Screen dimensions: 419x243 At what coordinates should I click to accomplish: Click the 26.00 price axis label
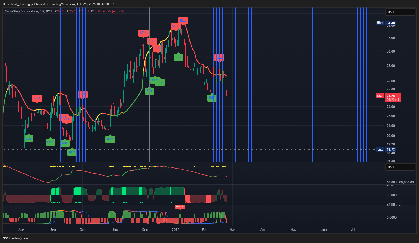pos(391,81)
